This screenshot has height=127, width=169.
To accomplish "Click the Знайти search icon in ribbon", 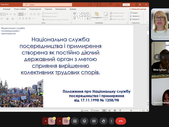I will [x=131, y=13].
